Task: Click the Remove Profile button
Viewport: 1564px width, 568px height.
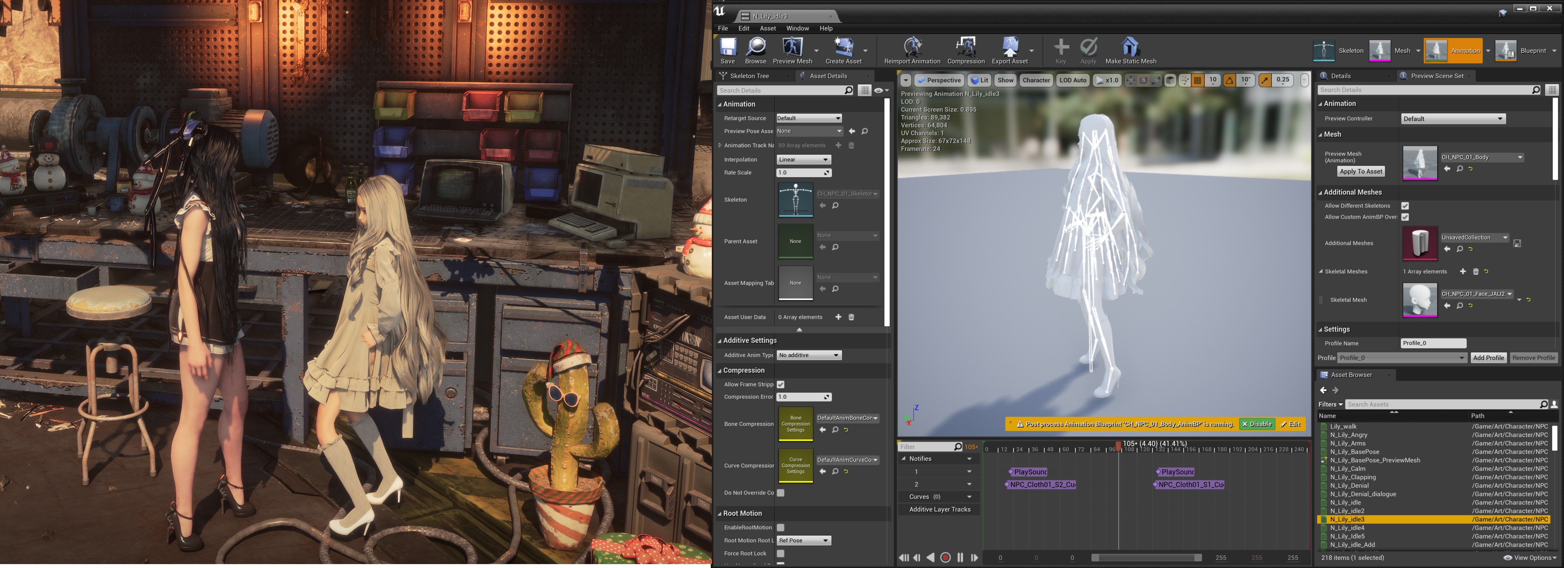Action: 1533,357
